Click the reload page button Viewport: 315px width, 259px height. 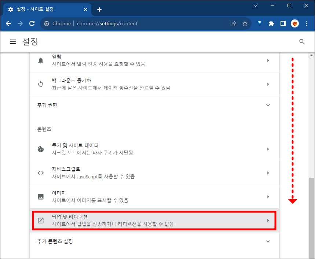32,23
